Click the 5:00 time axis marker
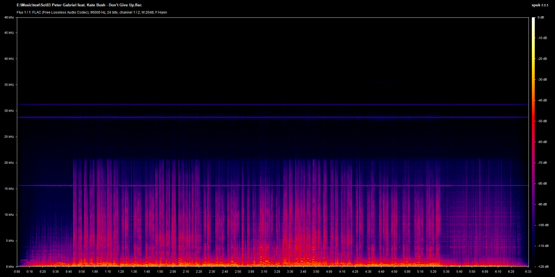555x277 pixels. [x=407, y=271]
